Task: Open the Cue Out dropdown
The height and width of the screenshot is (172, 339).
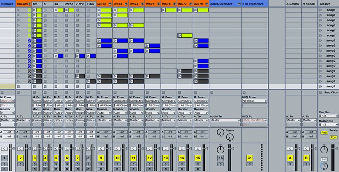Action: 329,116
